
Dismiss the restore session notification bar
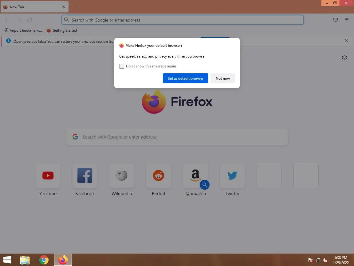pos(347,41)
